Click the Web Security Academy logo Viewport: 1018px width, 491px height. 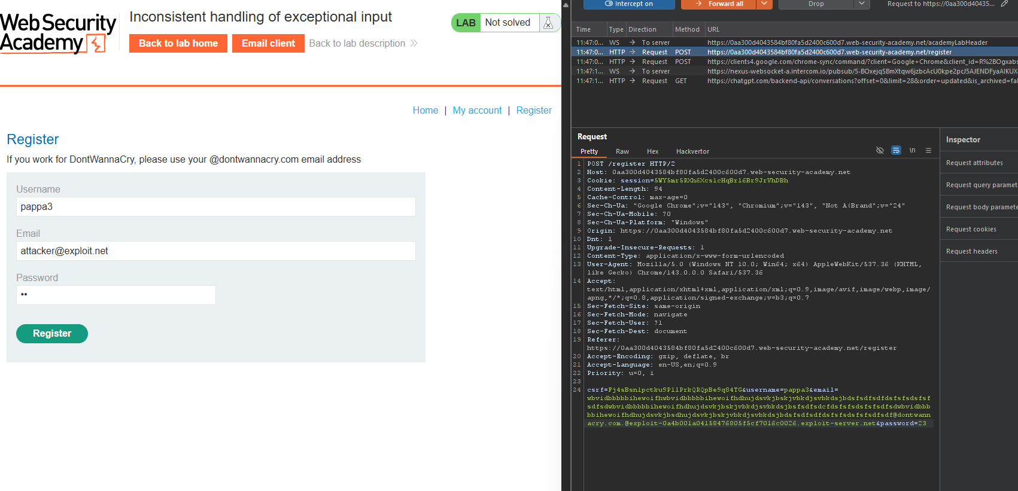pyautogui.click(x=58, y=33)
